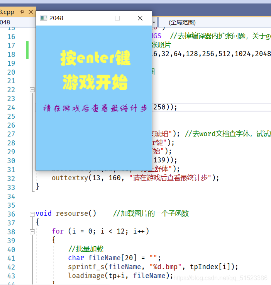Open the dropdown arrow beside the 2048 window
This screenshot has width=271, height=285.
pyautogui.click(x=154, y=22)
